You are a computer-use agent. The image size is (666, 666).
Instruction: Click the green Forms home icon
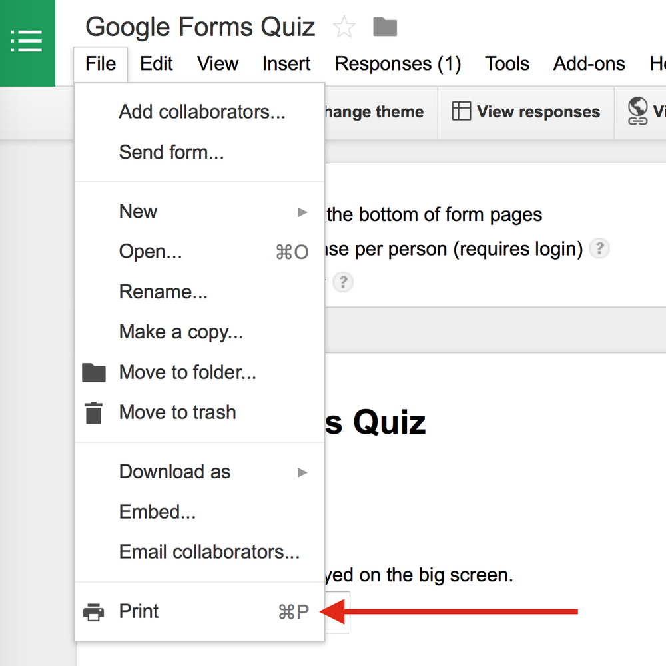point(27,43)
